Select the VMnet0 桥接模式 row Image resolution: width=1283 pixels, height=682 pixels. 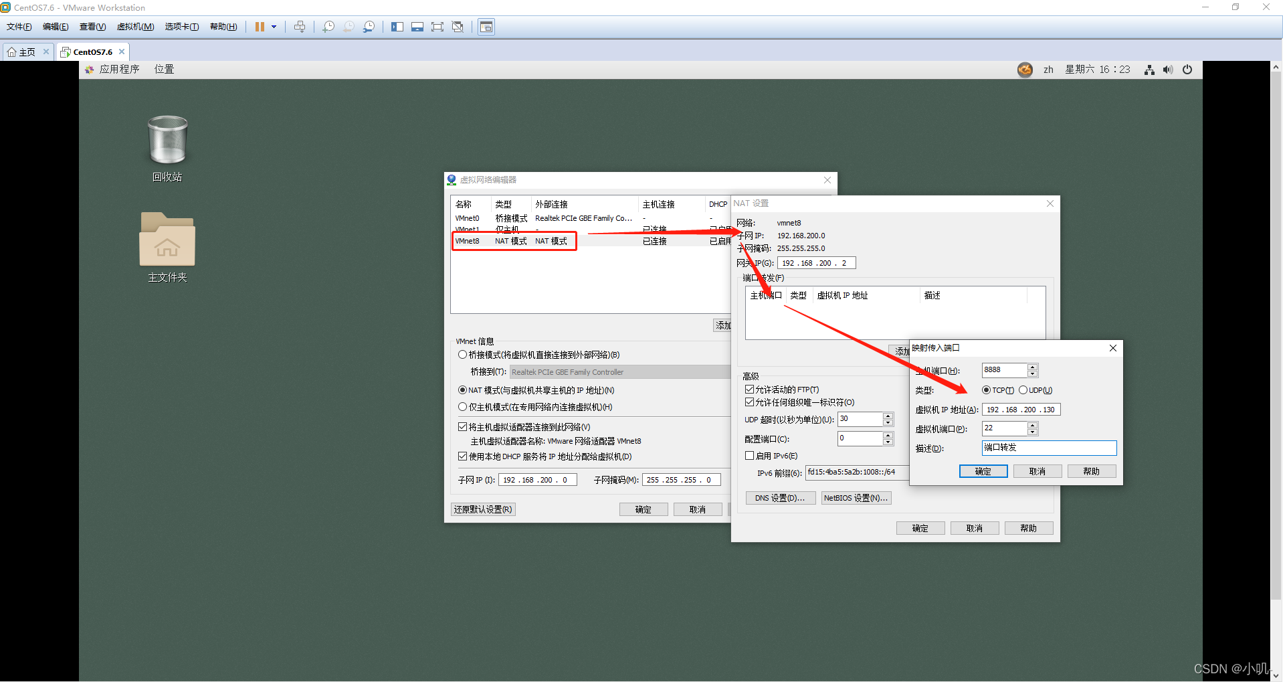click(x=592, y=218)
